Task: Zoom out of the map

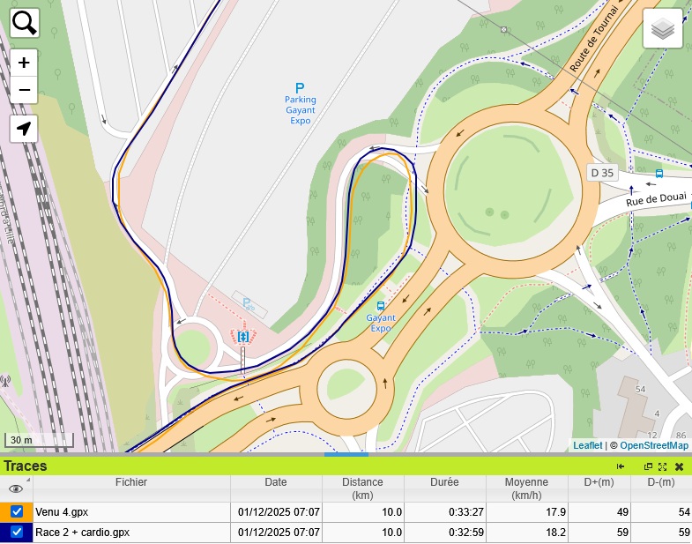Action: pos(24,89)
